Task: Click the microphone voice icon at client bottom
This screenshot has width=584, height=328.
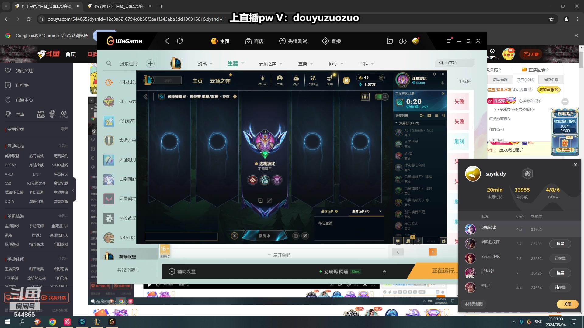Action: (418, 241)
